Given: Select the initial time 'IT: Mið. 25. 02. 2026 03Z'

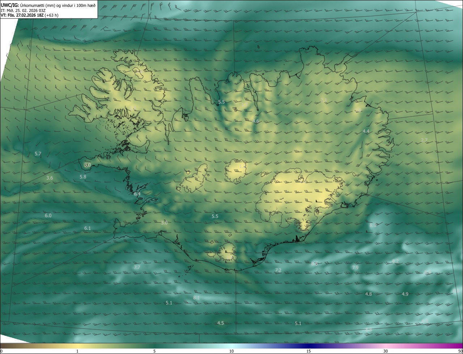Looking at the screenshot, I should (x=23, y=10).
